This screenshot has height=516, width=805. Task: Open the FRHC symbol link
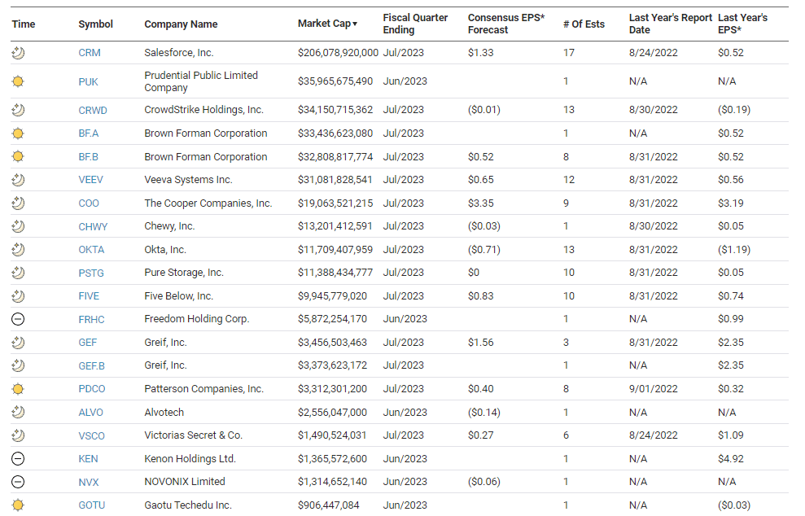[x=91, y=320]
